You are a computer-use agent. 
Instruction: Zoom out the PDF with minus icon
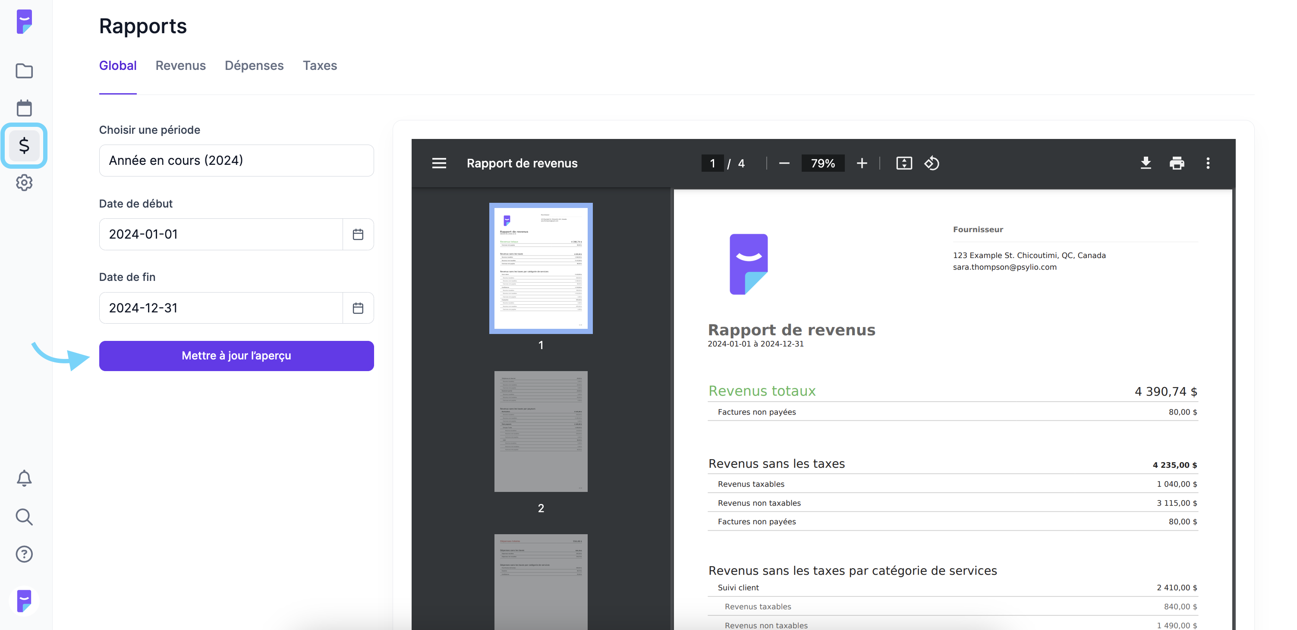pos(784,163)
